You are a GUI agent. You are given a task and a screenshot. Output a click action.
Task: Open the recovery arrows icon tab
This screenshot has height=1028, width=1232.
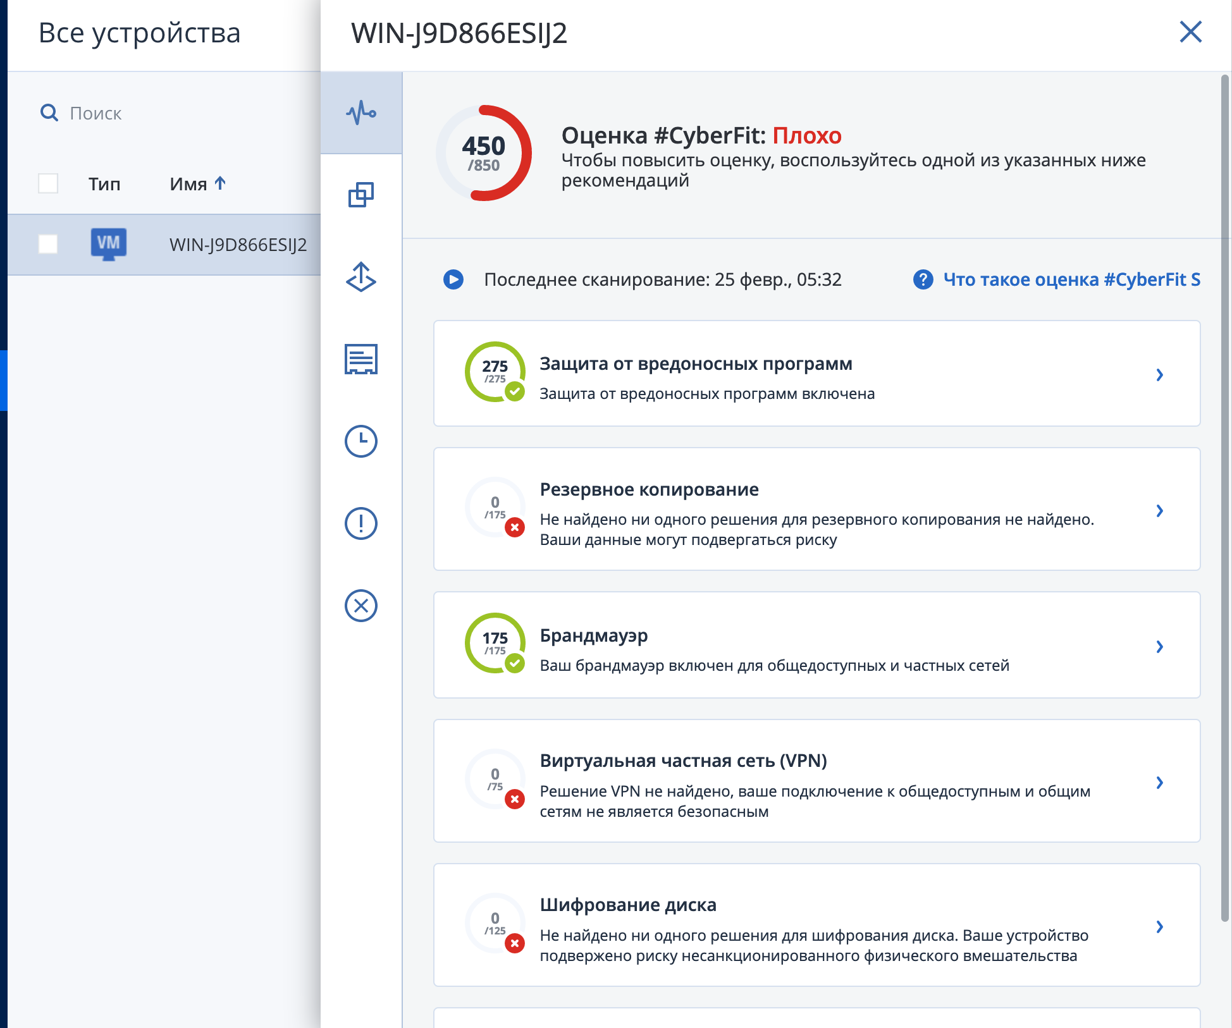coord(361,277)
